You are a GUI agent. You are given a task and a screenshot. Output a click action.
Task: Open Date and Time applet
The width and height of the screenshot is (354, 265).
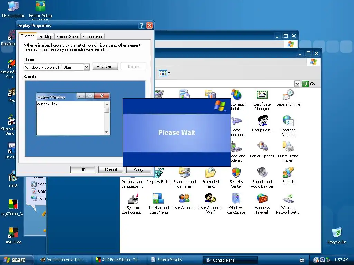coord(288,98)
